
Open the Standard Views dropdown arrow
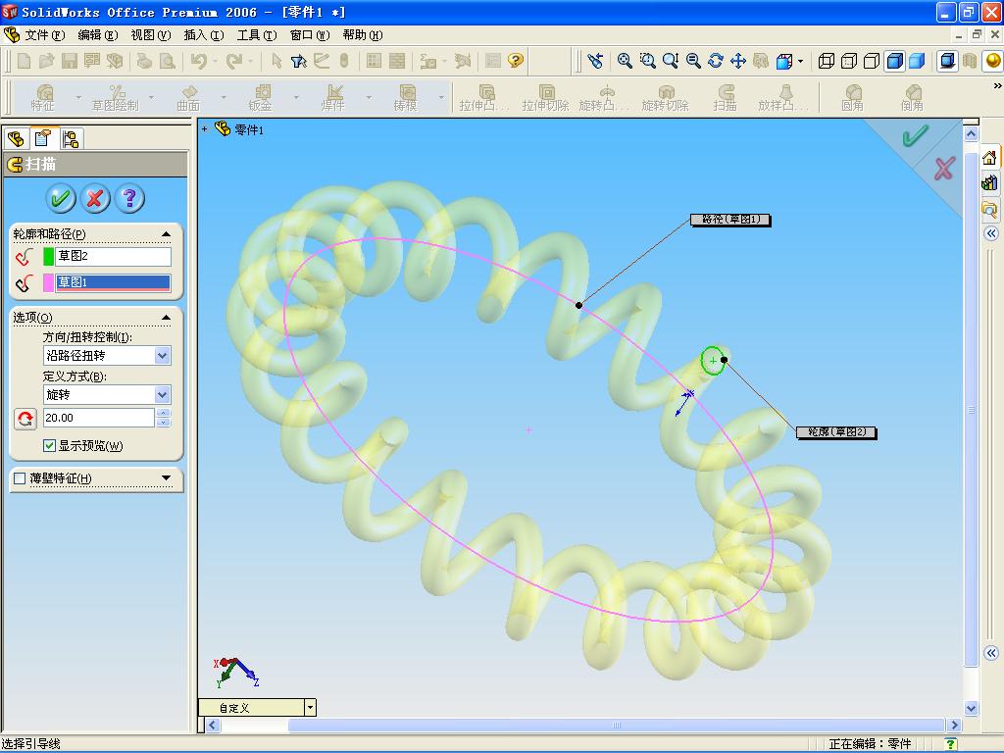800,62
